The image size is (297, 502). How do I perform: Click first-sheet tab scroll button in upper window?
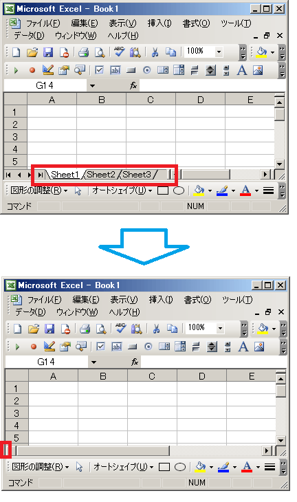click(x=8, y=175)
